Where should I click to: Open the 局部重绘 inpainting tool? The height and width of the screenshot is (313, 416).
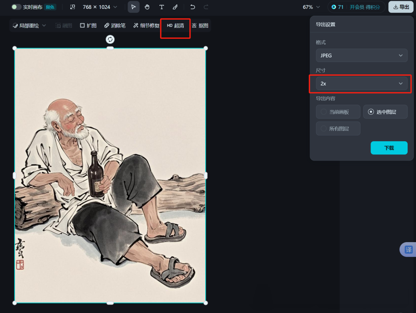26,25
